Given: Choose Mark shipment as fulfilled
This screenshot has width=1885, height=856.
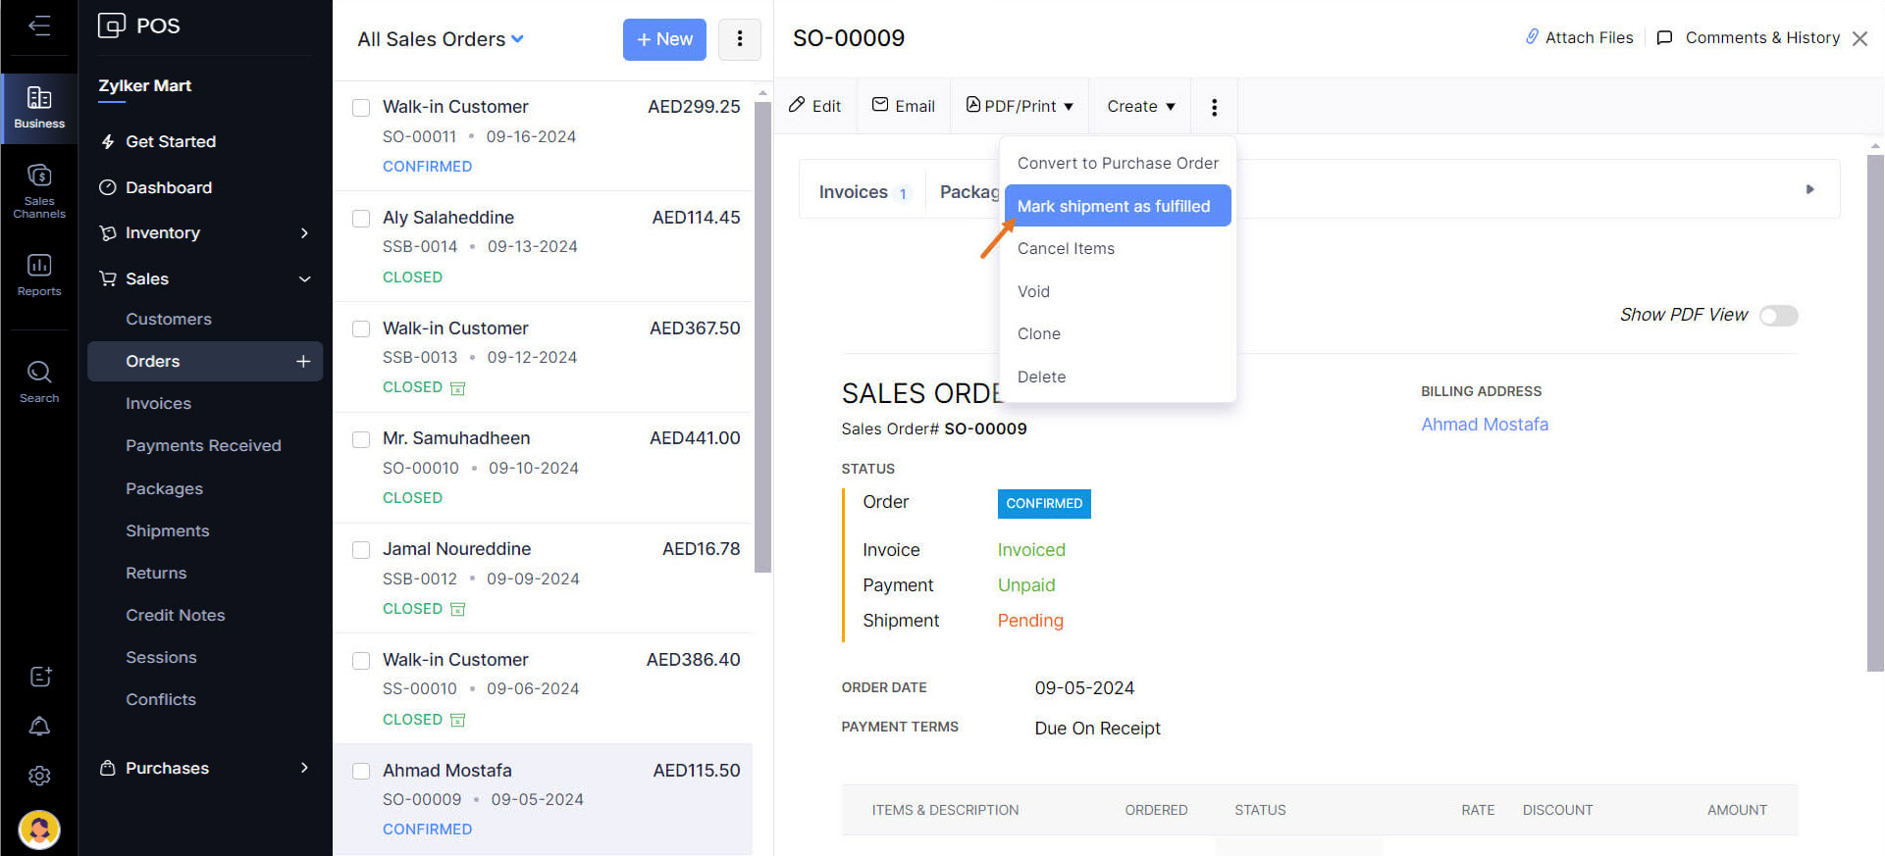Looking at the screenshot, I should point(1117,206).
